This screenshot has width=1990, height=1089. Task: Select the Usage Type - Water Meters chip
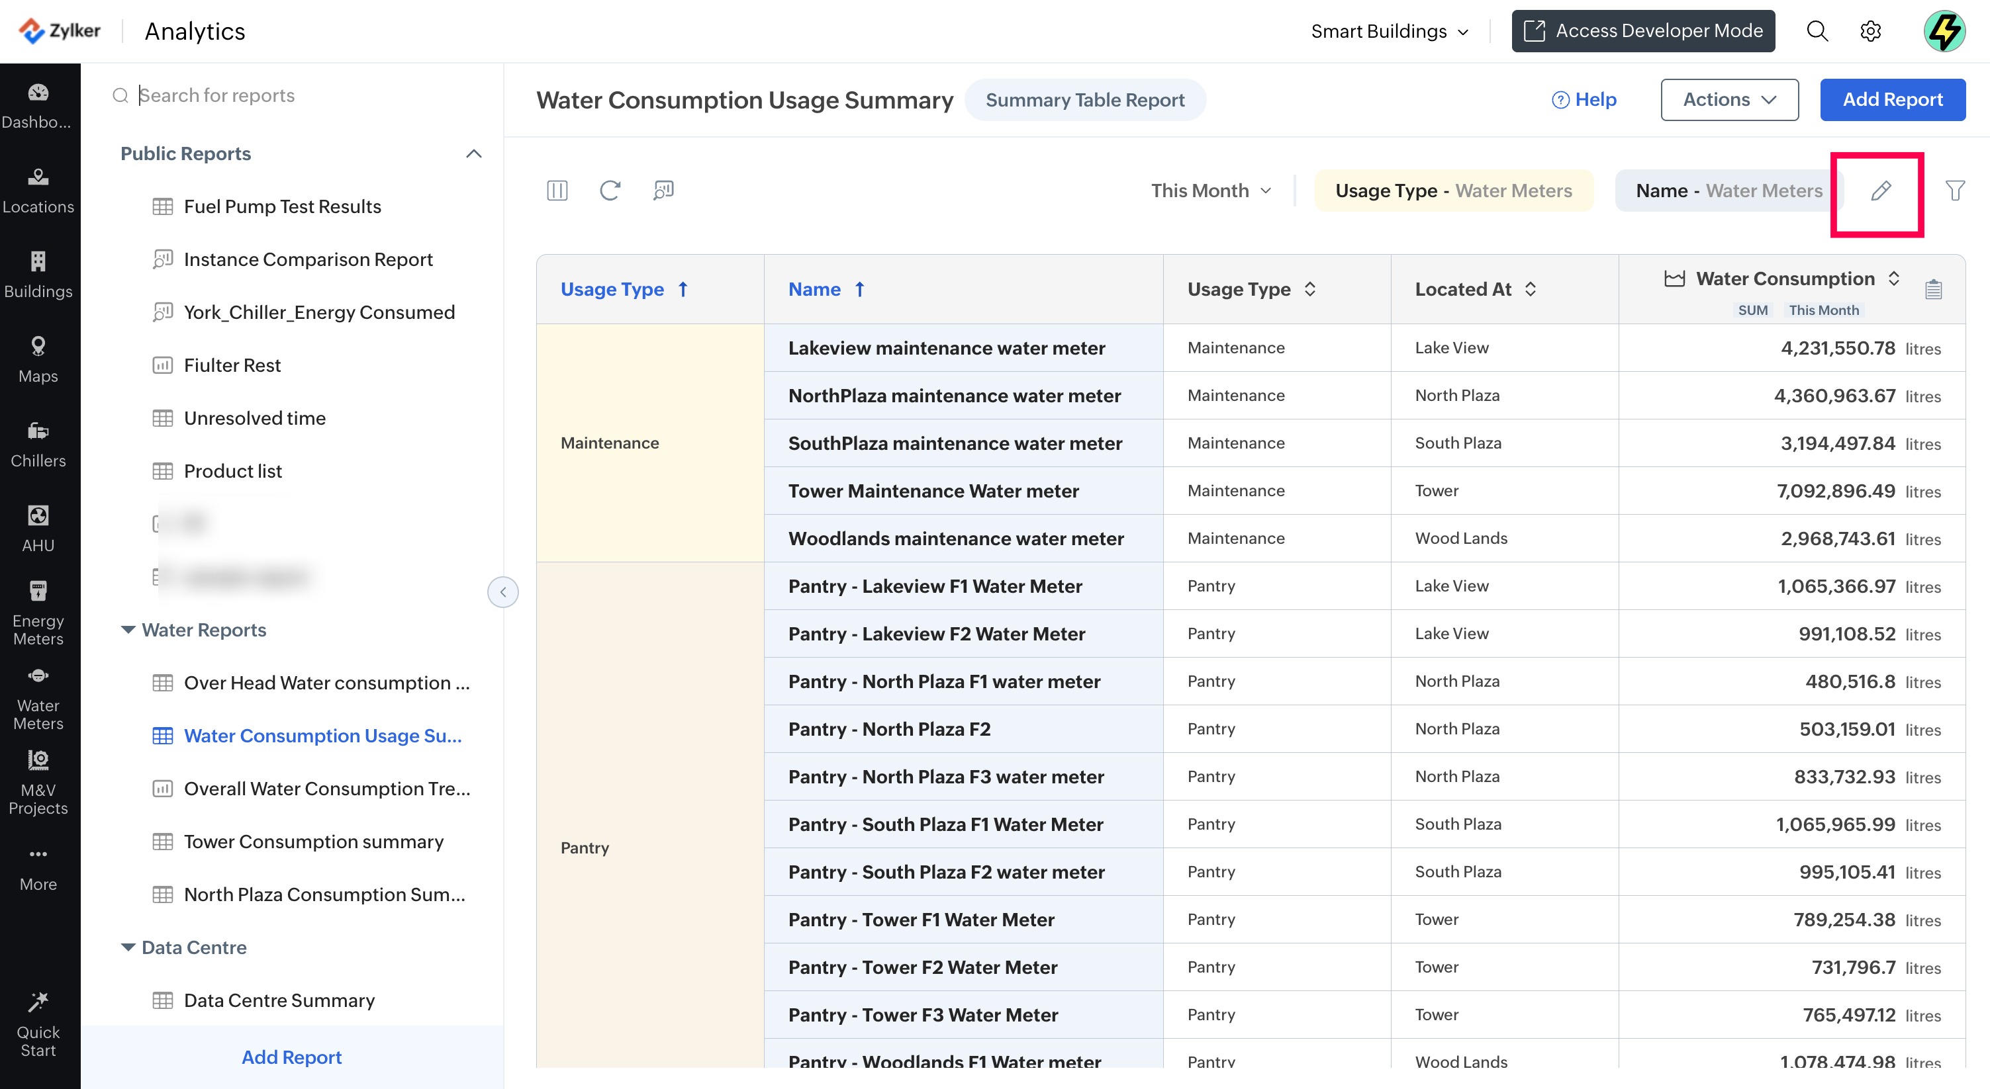coord(1453,191)
